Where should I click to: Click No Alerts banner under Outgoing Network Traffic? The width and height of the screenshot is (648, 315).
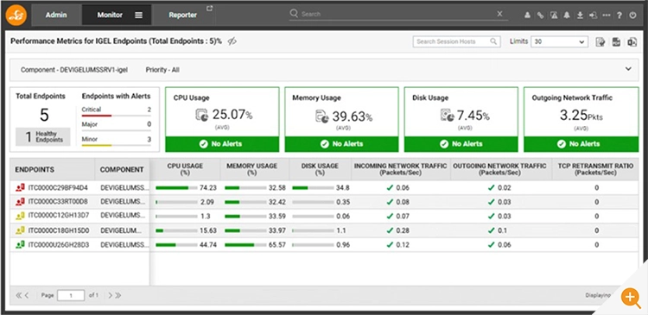581,144
